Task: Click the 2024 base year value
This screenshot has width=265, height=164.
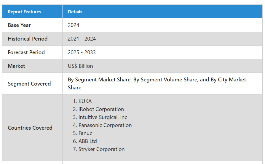Action: (x=74, y=25)
